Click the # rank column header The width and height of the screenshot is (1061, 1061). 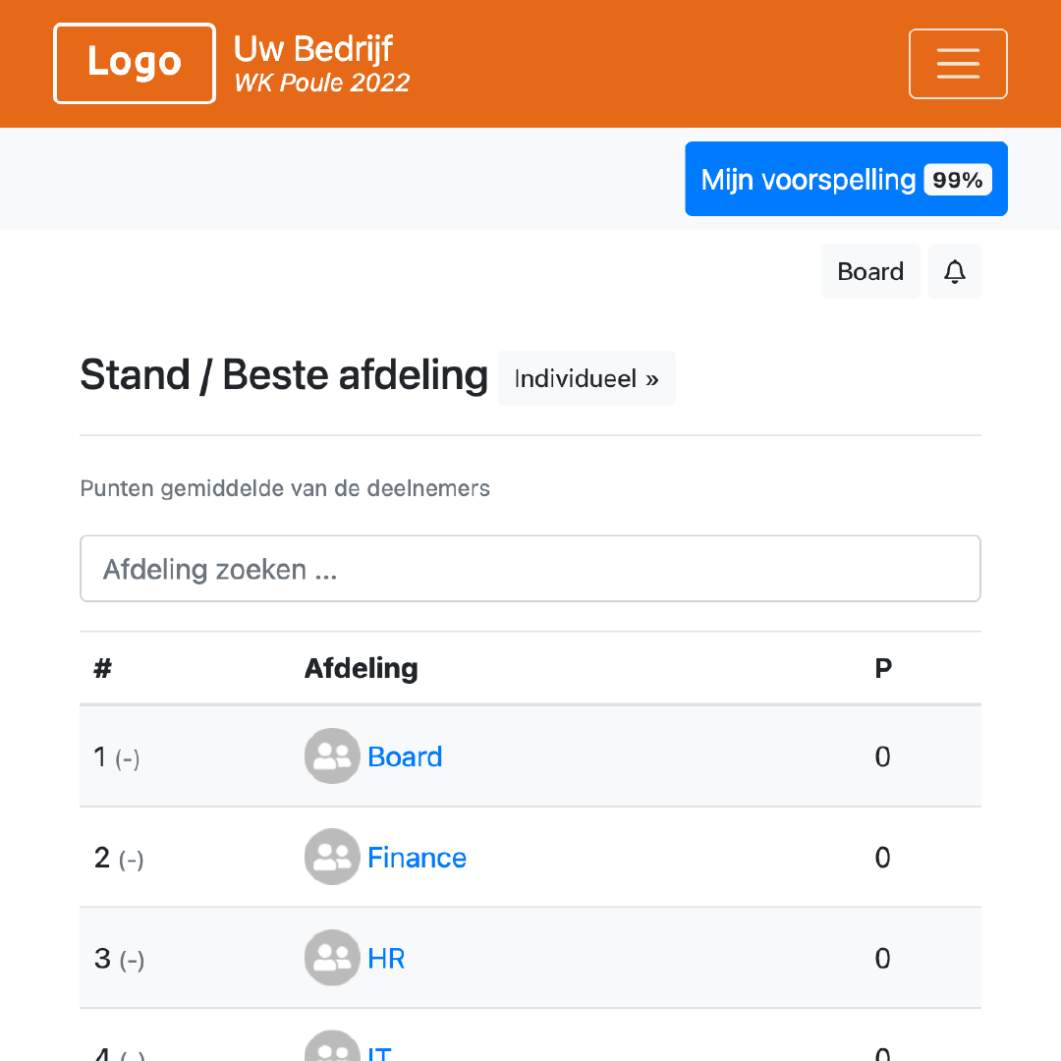103,668
